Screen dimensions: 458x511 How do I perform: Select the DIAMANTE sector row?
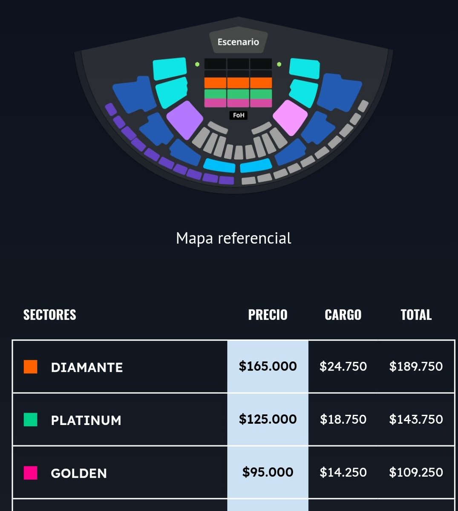pyautogui.click(x=233, y=367)
